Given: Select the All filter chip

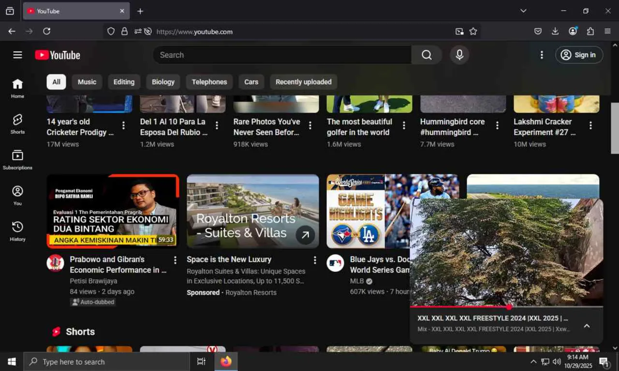Looking at the screenshot, I should [x=56, y=82].
